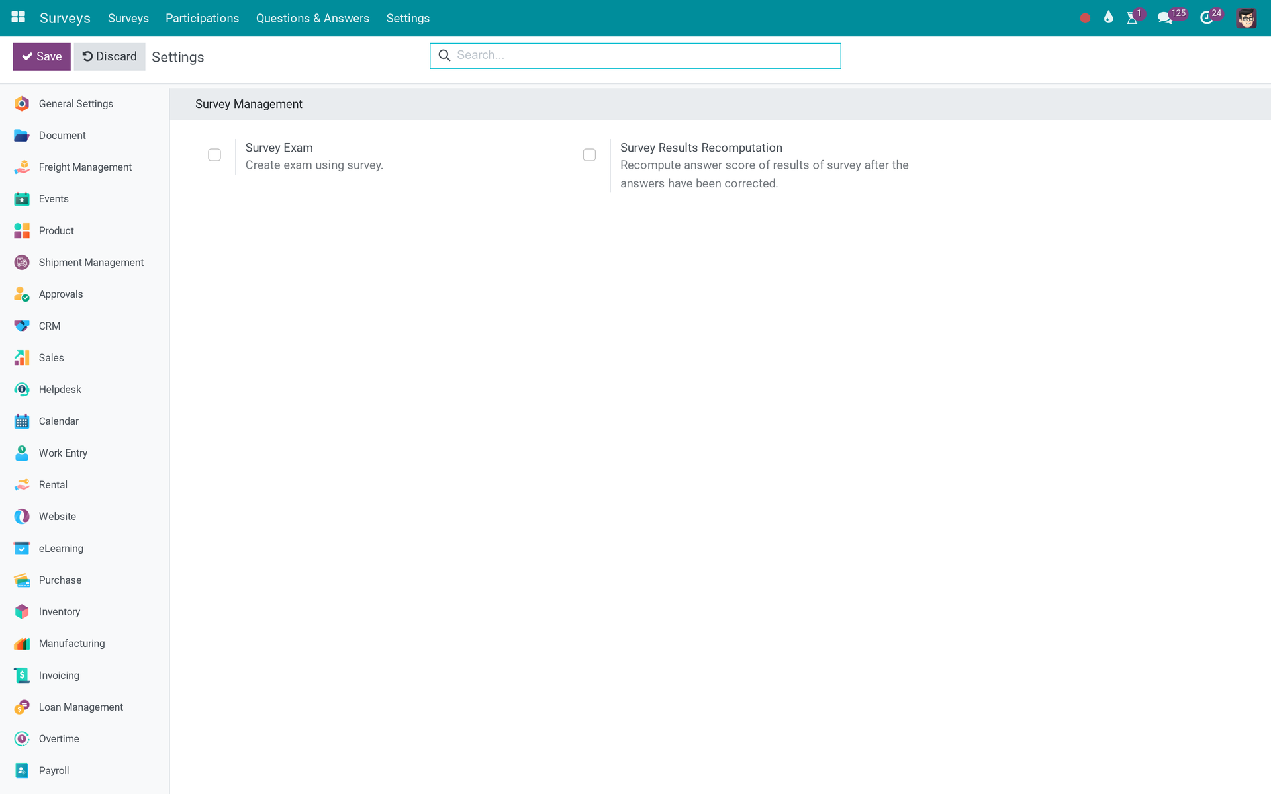Open the Settings menu in top bar

click(x=408, y=18)
